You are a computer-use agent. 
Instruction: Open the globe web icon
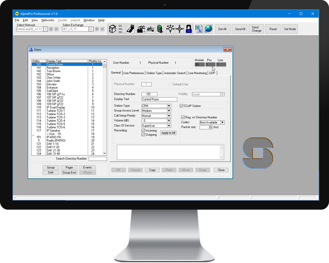(x=208, y=29)
